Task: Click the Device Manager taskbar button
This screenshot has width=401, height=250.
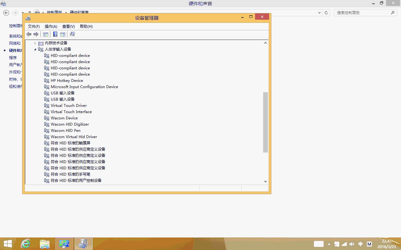Action: click(84, 244)
